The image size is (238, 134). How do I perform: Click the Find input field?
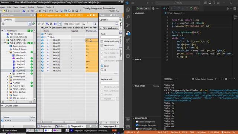(x=109, y=37)
